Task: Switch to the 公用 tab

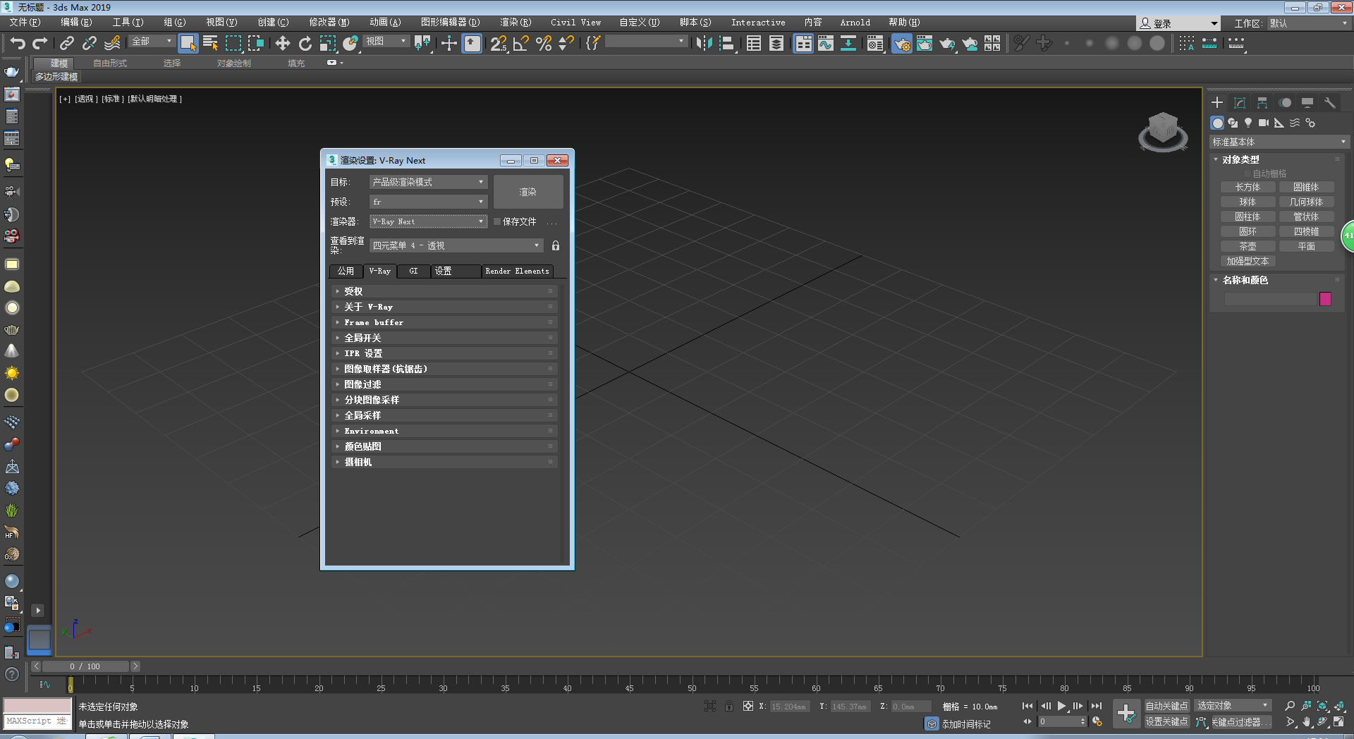Action: [x=346, y=271]
